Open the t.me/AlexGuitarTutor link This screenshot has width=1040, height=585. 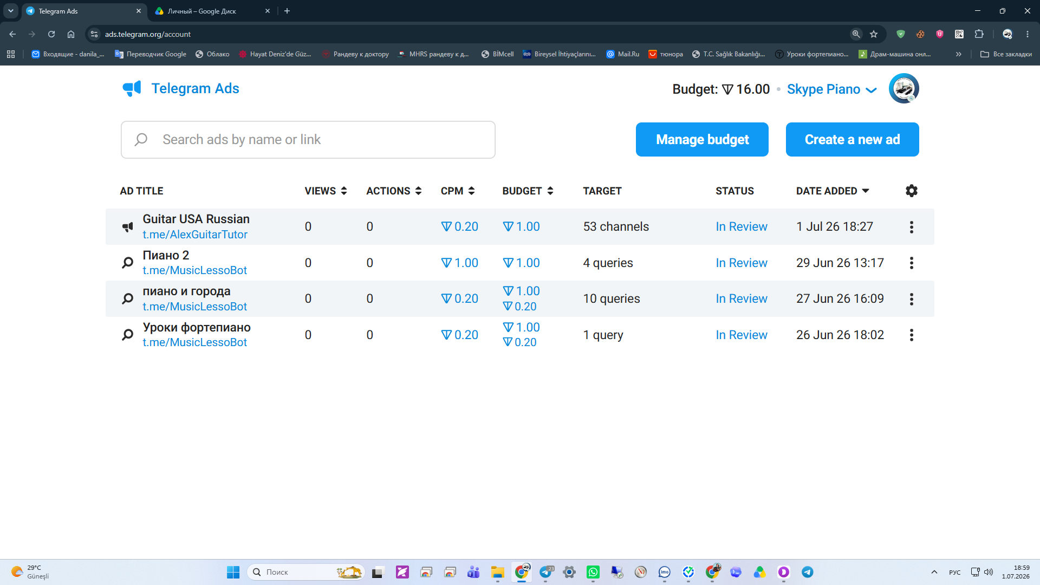[x=195, y=235]
